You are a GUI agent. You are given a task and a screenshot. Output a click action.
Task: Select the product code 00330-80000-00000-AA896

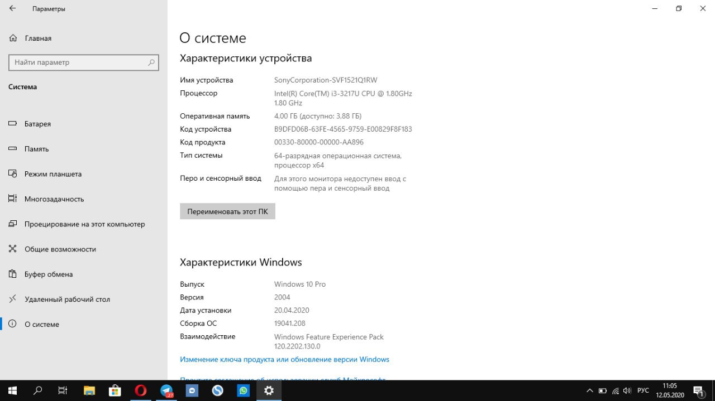pyautogui.click(x=319, y=142)
